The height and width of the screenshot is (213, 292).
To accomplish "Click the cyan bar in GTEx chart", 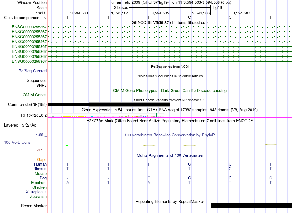I will 92,116.
